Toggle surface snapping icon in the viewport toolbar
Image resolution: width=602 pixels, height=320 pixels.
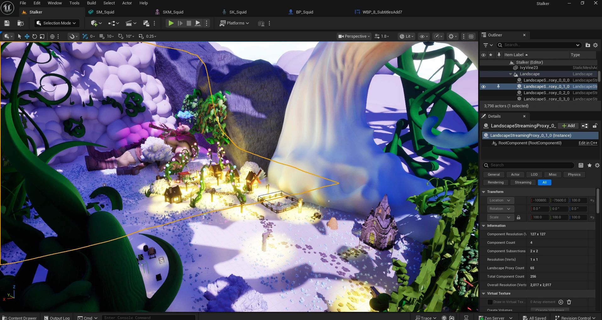coord(85,36)
